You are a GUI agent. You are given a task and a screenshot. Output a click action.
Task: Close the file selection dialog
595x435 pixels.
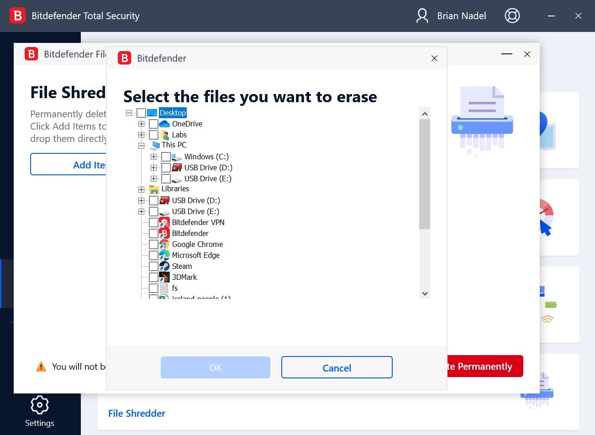click(434, 58)
